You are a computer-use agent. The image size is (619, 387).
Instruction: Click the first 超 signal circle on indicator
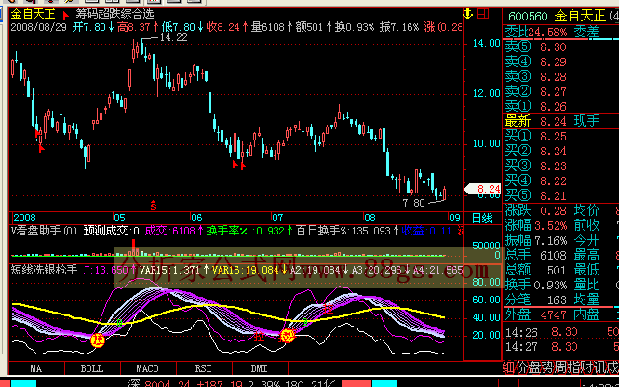point(98,340)
